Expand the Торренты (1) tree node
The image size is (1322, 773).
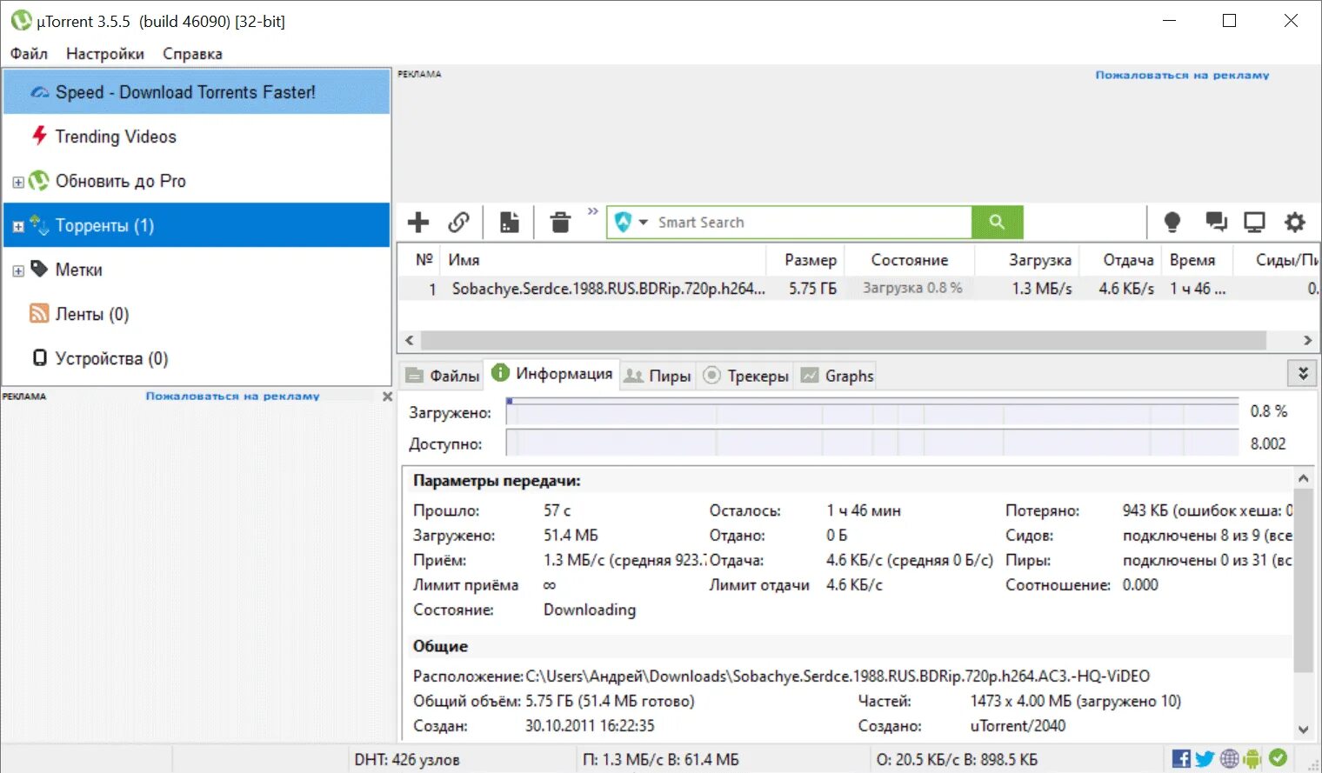[18, 226]
